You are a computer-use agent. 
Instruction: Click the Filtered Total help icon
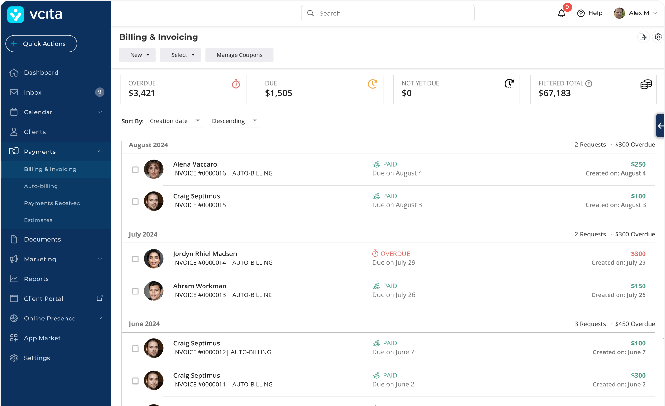pos(589,84)
